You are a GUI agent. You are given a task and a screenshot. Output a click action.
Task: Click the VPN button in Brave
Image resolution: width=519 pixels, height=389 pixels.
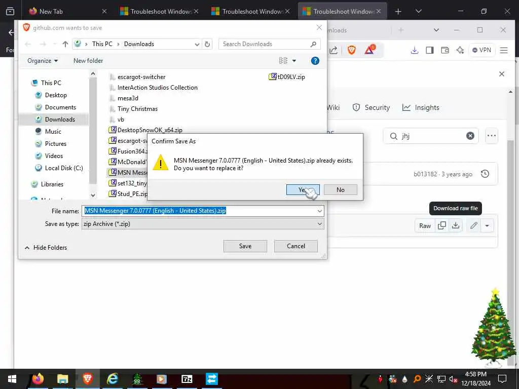[481, 50]
